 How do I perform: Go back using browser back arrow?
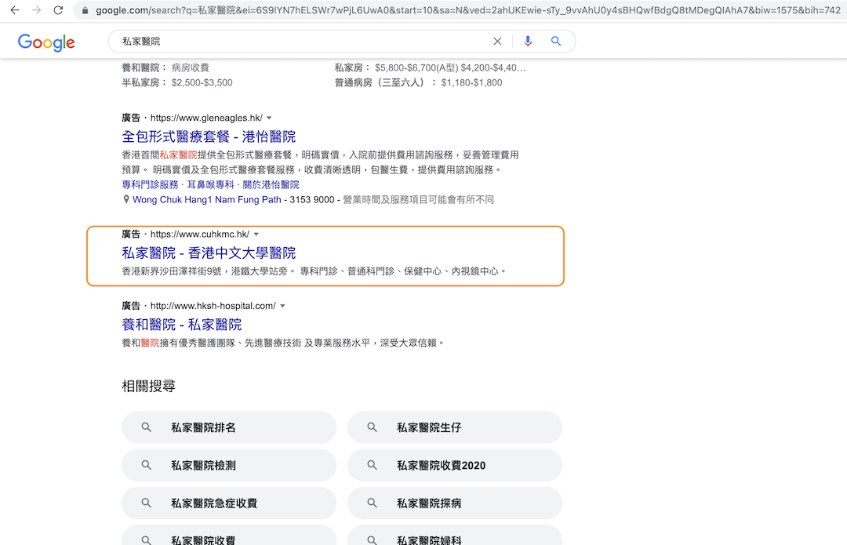[x=15, y=10]
